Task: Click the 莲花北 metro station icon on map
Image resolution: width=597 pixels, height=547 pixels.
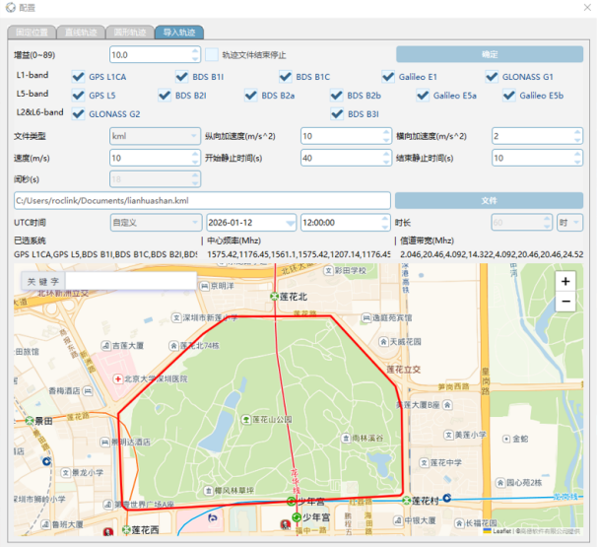Action: click(274, 297)
